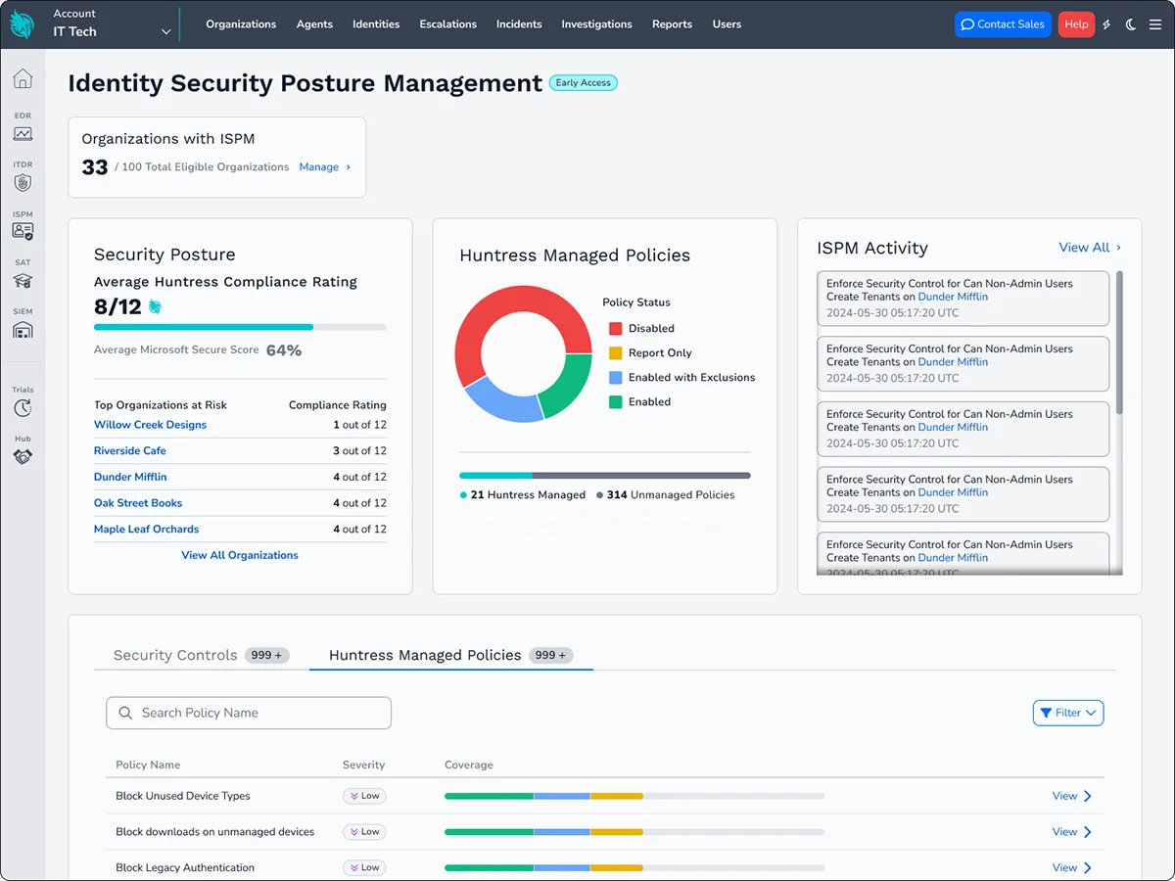Click the Search Policy Name field
The height and width of the screenshot is (881, 1175).
click(249, 713)
